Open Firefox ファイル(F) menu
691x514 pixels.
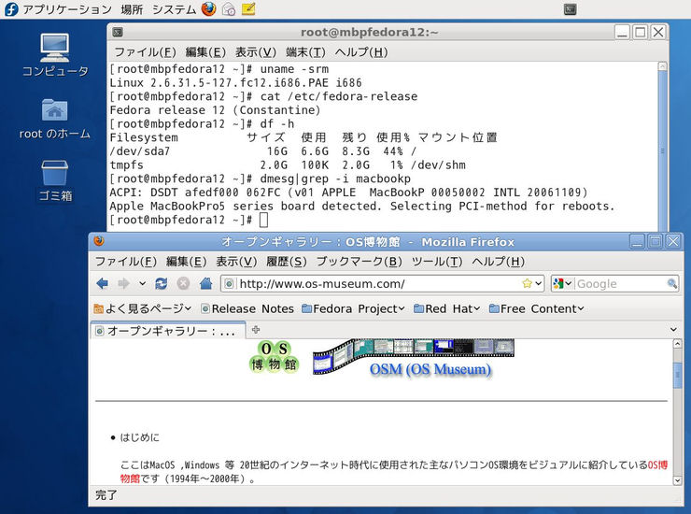[126, 261]
